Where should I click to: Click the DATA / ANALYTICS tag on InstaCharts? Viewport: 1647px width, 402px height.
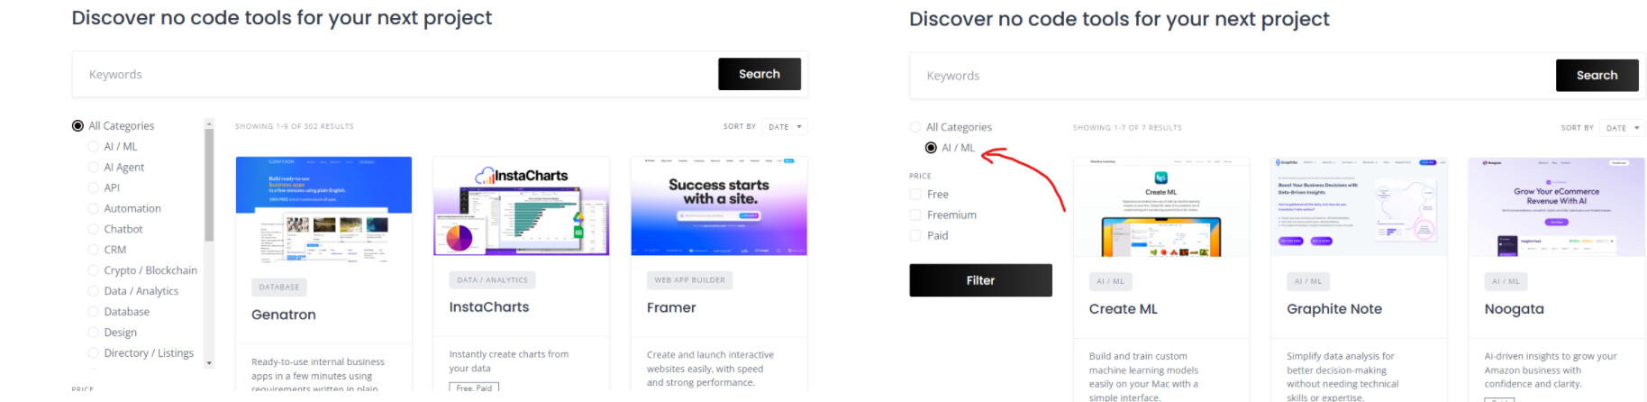(493, 280)
